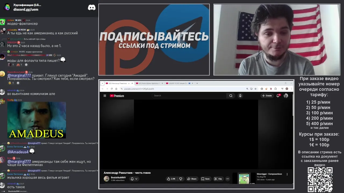Click the Create button on YouTube
The width and height of the screenshot is (344, 193).
coord(267,96)
